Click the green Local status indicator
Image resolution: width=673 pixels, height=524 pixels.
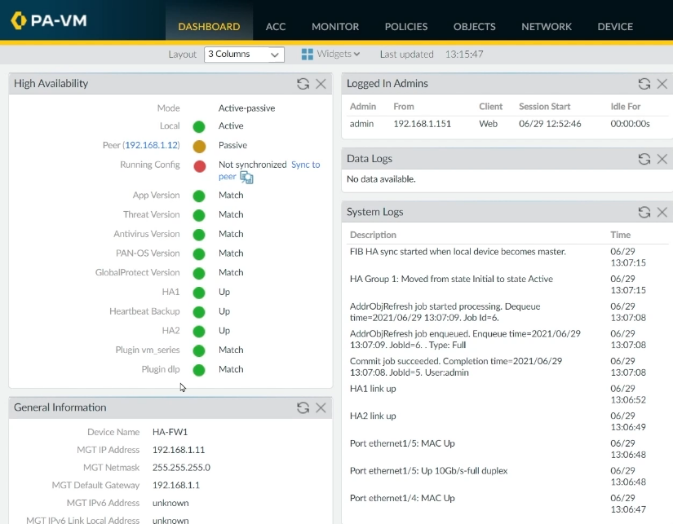(x=199, y=126)
